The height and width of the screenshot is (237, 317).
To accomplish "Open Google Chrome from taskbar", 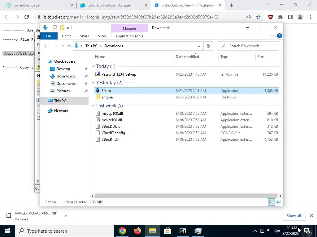I will pyautogui.click(x=122, y=231).
